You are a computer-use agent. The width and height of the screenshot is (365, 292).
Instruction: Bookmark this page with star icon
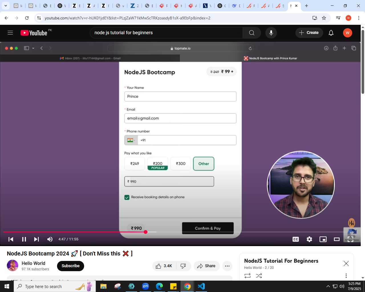(x=324, y=18)
